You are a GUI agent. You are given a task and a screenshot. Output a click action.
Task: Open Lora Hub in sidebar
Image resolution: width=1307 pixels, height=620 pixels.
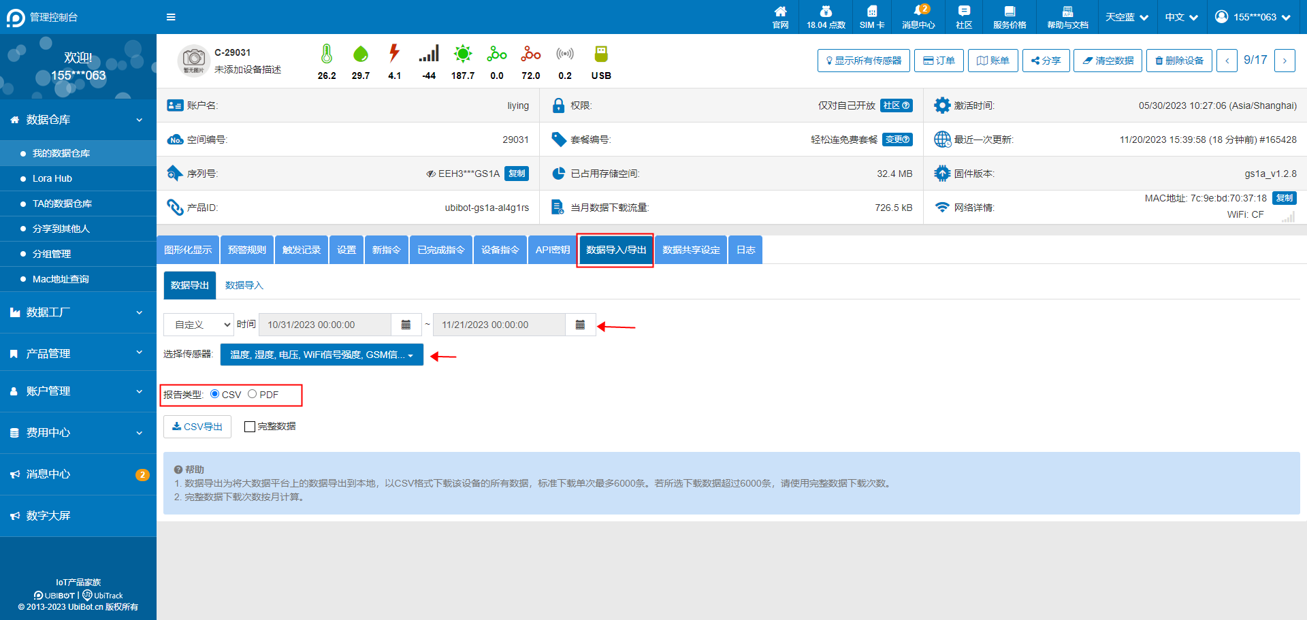tap(78, 178)
